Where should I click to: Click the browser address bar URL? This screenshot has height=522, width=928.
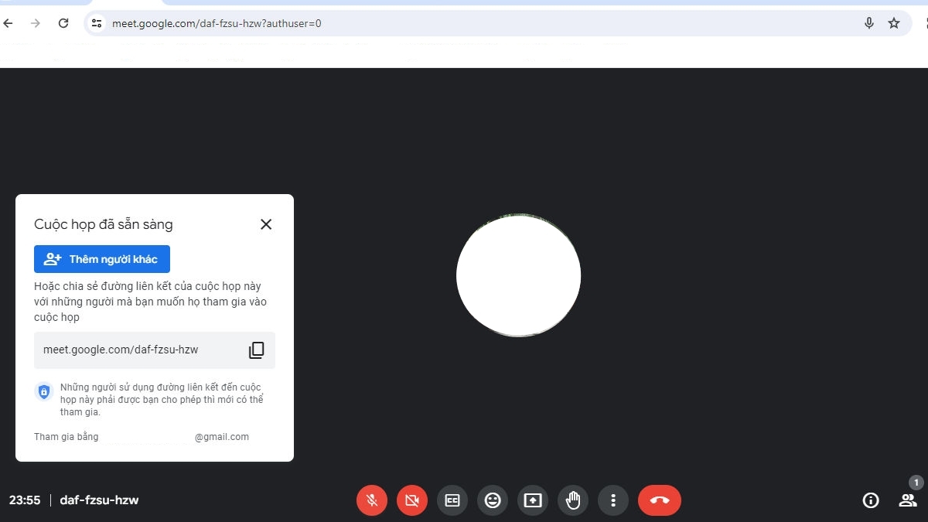pos(217,23)
